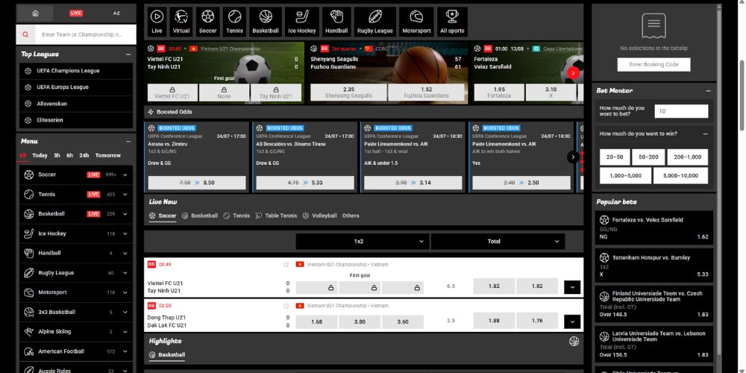Collapse the Top Leagues panel

pyautogui.click(x=128, y=54)
